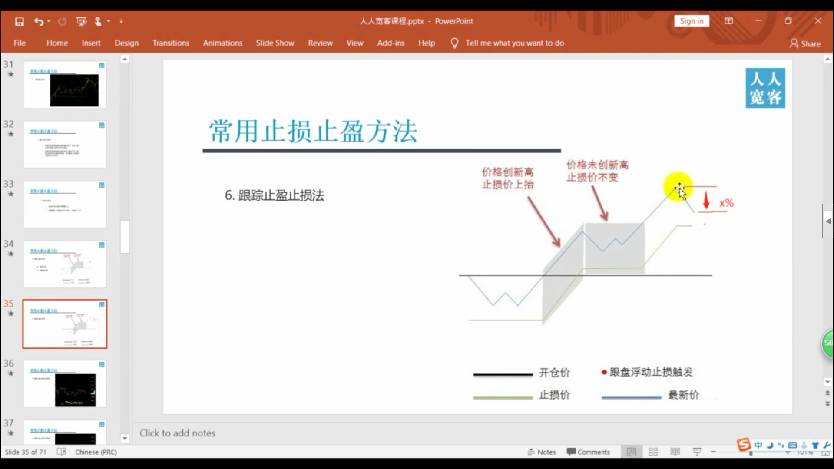Viewport: 834px width, 469px height.
Task: Click the Redo icon in the toolbar
Action: point(62,21)
